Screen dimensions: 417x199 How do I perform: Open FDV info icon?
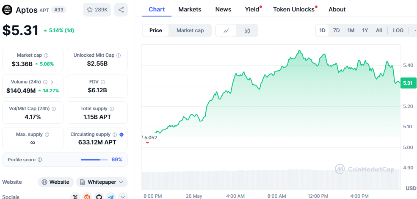click(x=103, y=82)
